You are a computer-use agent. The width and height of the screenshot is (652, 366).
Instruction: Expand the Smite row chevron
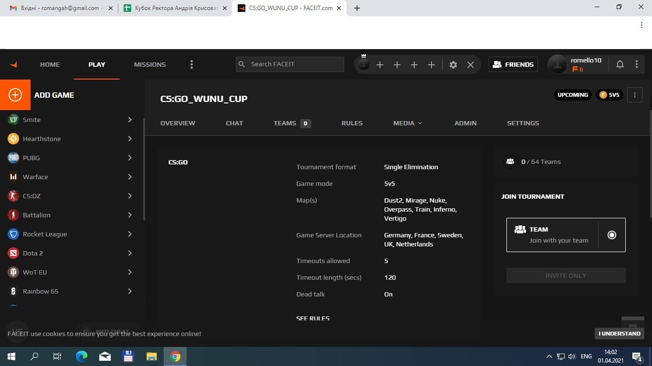pos(130,120)
